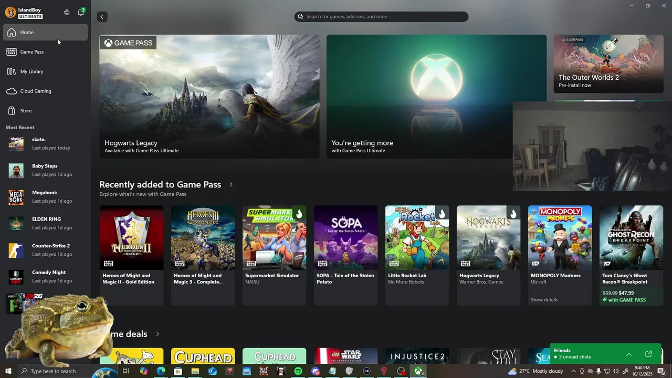Open MONOPOLY Madness game card

pos(560,255)
